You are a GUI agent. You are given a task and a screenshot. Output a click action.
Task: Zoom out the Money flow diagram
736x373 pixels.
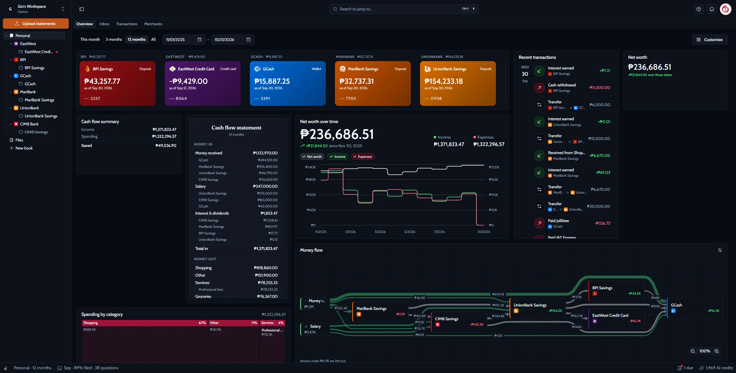[693, 351]
